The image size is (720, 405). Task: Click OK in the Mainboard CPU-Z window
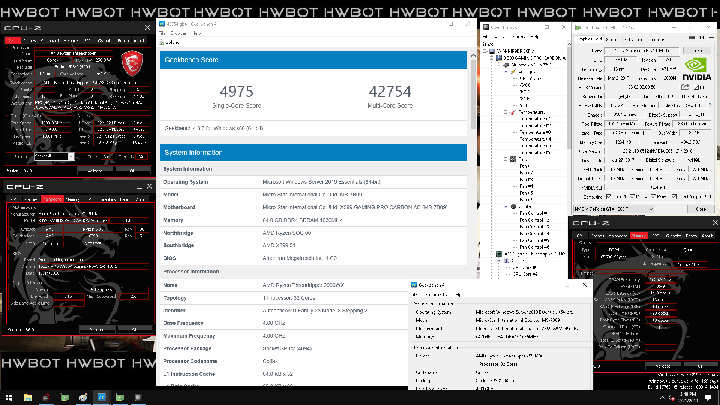tap(135, 330)
